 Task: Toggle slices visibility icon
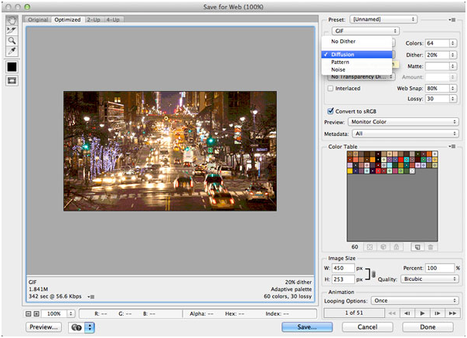coord(12,81)
